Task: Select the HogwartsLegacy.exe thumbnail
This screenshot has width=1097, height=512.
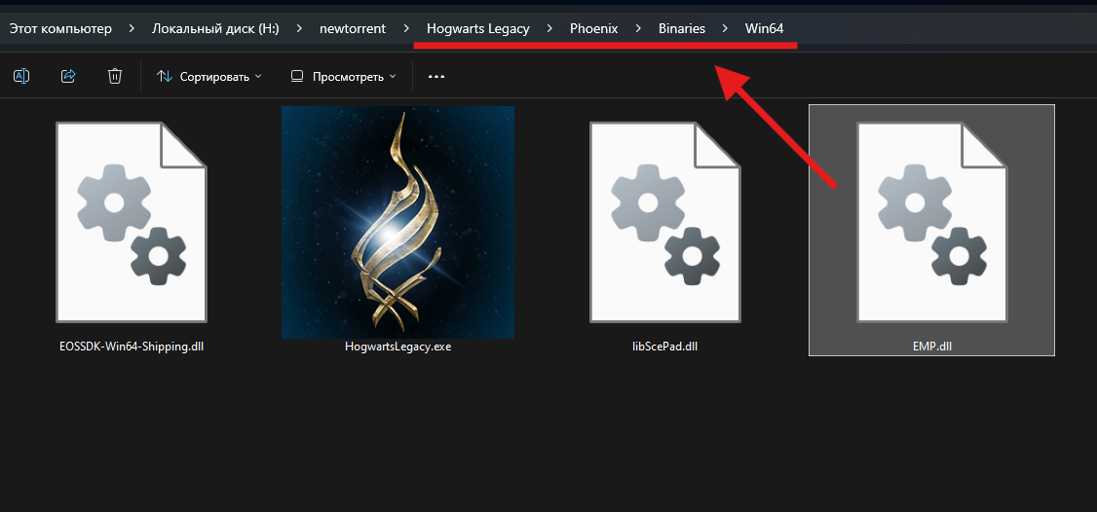Action: click(398, 222)
